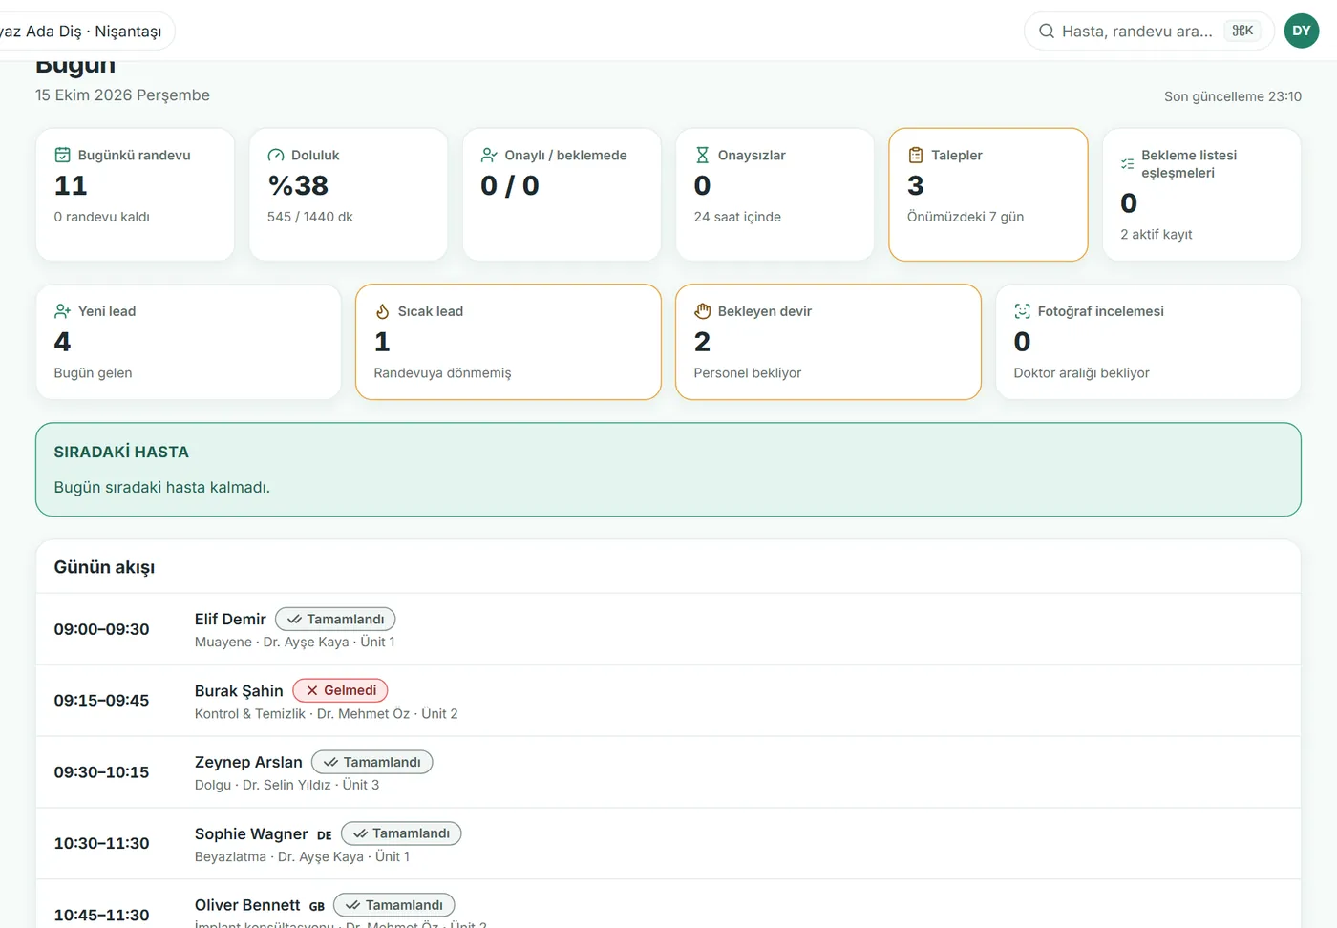Image resolution: width=1337 pixels, height=928 pixels.
Task: Click the date 15 Ekim 2026 Perşembe
Action: [122, 95]
